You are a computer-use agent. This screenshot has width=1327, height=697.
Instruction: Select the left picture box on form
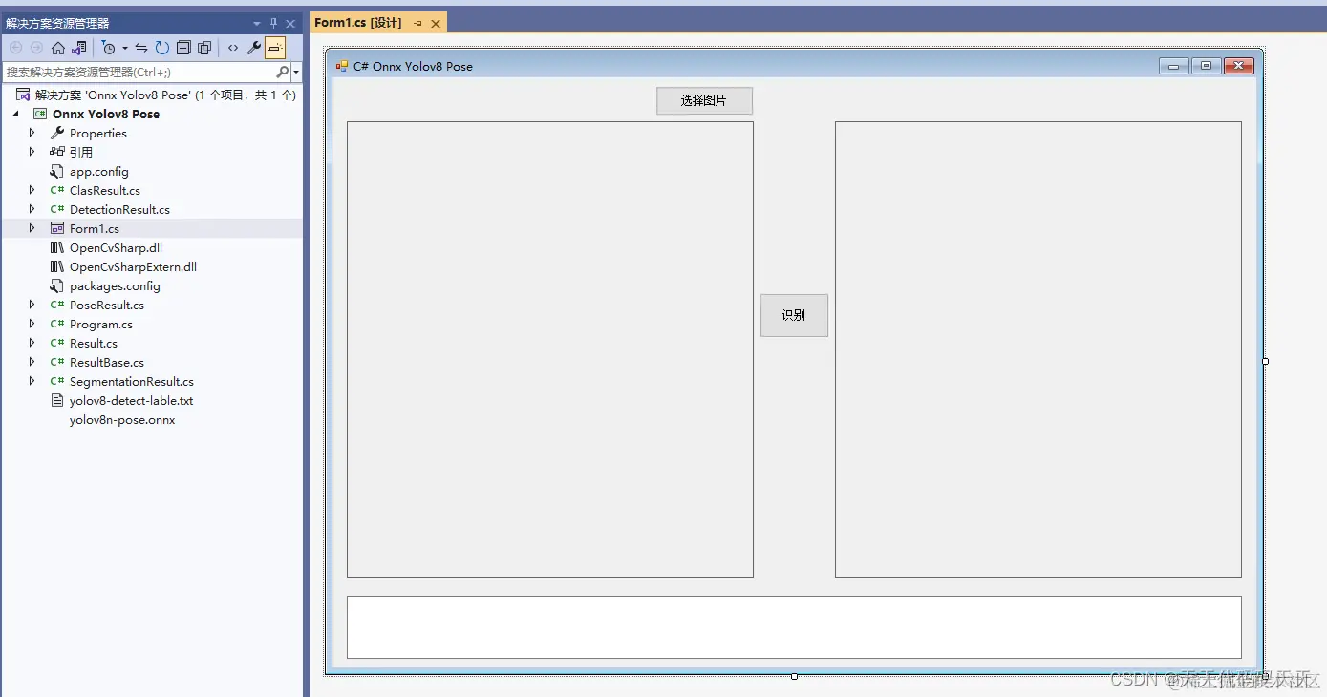(x=550, y=349)
